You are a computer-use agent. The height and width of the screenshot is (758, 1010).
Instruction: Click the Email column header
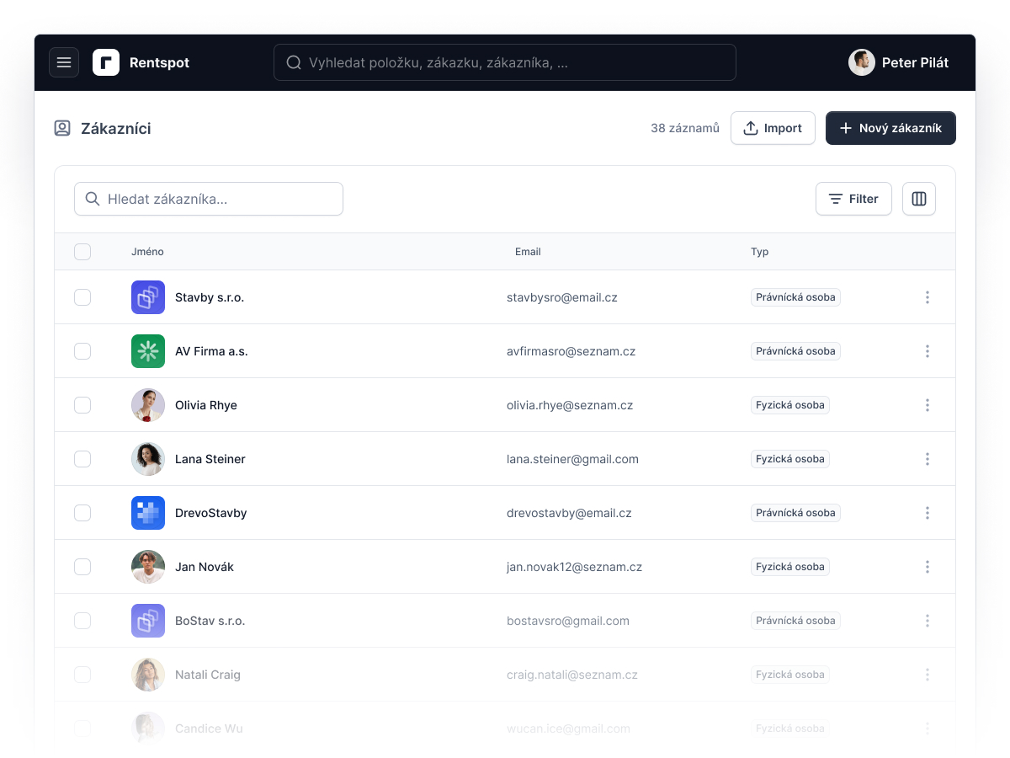pyautogui.click(x=528, y=252)
